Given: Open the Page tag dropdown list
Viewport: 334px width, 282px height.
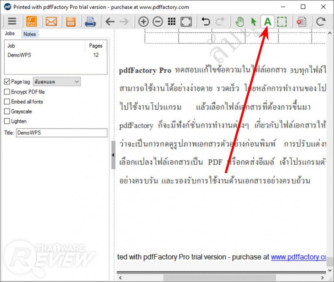Looking at the screenshot, I should tap(57, 82).
